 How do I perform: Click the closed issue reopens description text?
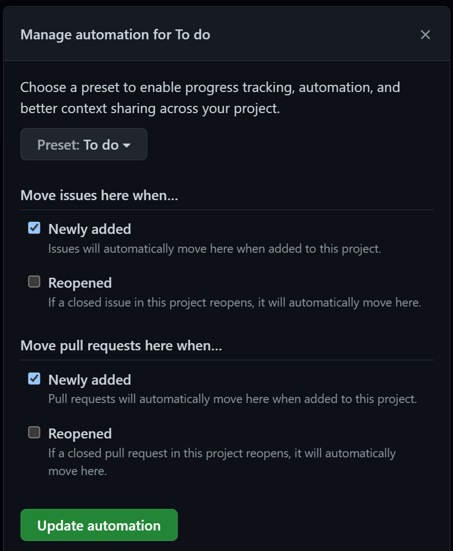[235, 303]
